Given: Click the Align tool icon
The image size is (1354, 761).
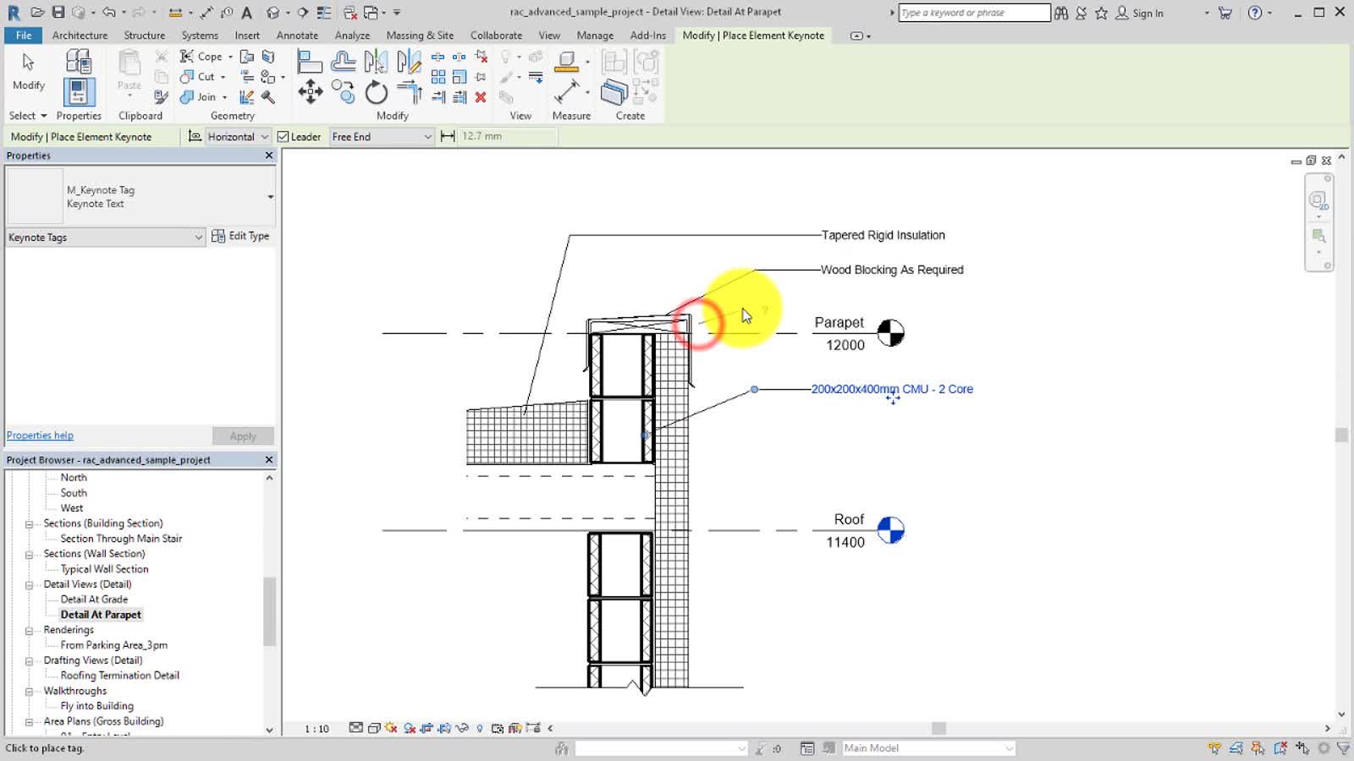Looking at the screenshot, I should 310,61.
